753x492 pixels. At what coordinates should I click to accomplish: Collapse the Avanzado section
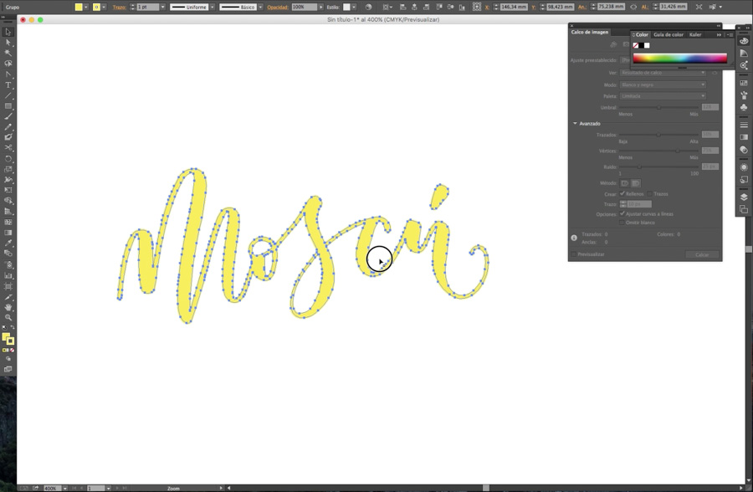coord(575,124)
